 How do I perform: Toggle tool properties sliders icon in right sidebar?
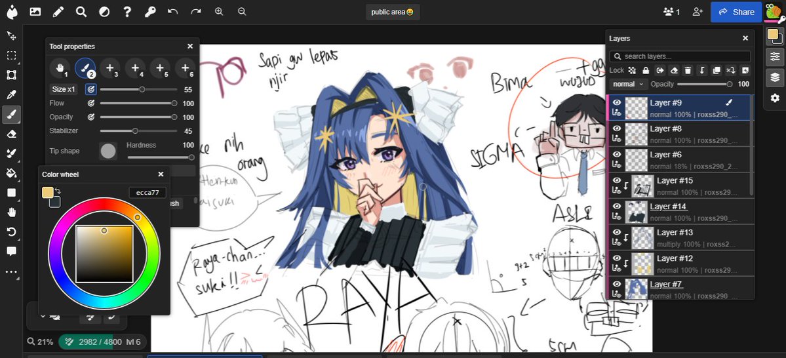(775, 56)
